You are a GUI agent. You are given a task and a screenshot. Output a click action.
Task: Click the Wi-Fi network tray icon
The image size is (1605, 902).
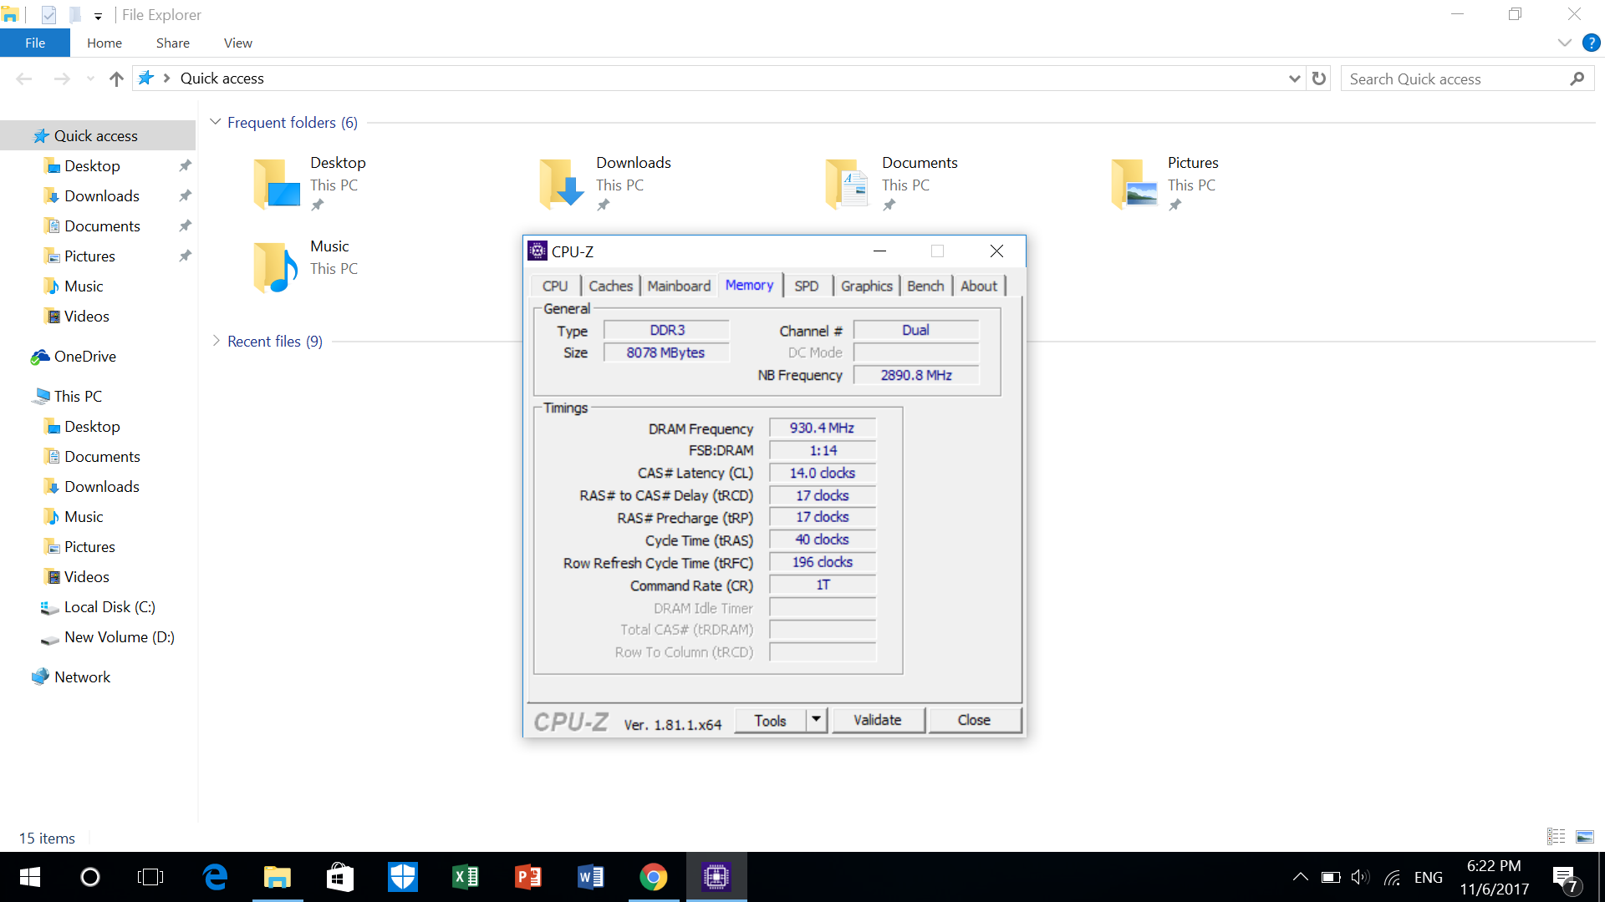click(1392, 877)
